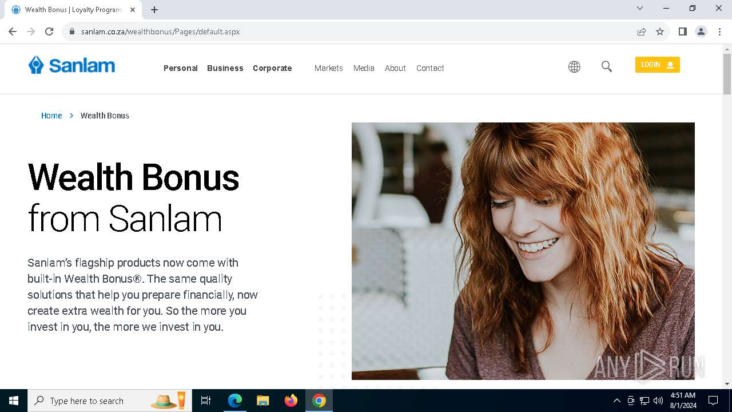Click the address bar URL
The height and width of the screenshot is (412, 732).
click(x=160, y=31)
